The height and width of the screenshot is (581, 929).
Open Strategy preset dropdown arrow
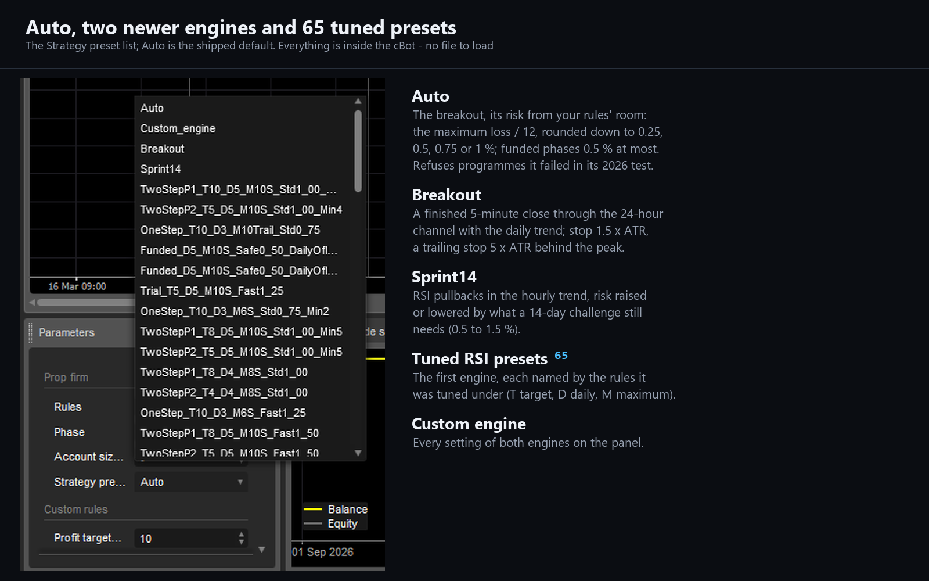pyautogui.click(x=240, y=482)
